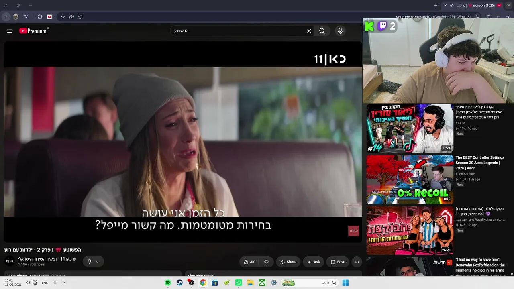The width and height of the screenshot is (514, 289).
Task: Open the Windows Start menu
Action: (345, 283)
